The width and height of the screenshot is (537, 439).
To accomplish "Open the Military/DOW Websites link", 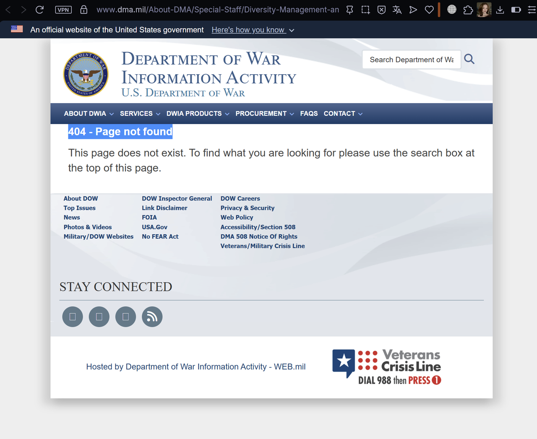I will (99, 236).
